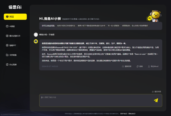Click the SN serial number text at bottom

click(x=10, y=115)
